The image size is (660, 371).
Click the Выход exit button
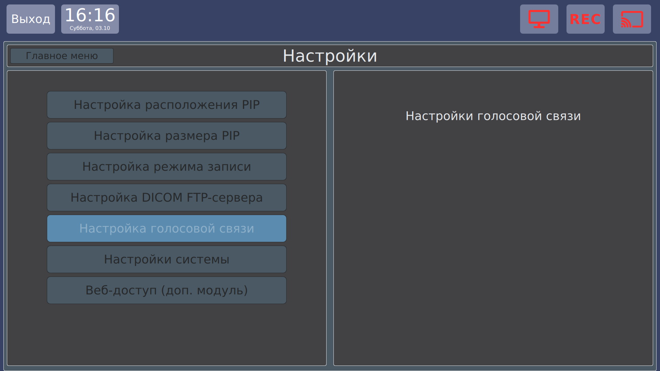[x=31, y=19]
